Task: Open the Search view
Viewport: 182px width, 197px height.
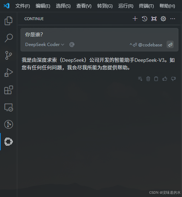Action: tap(9, 38)
